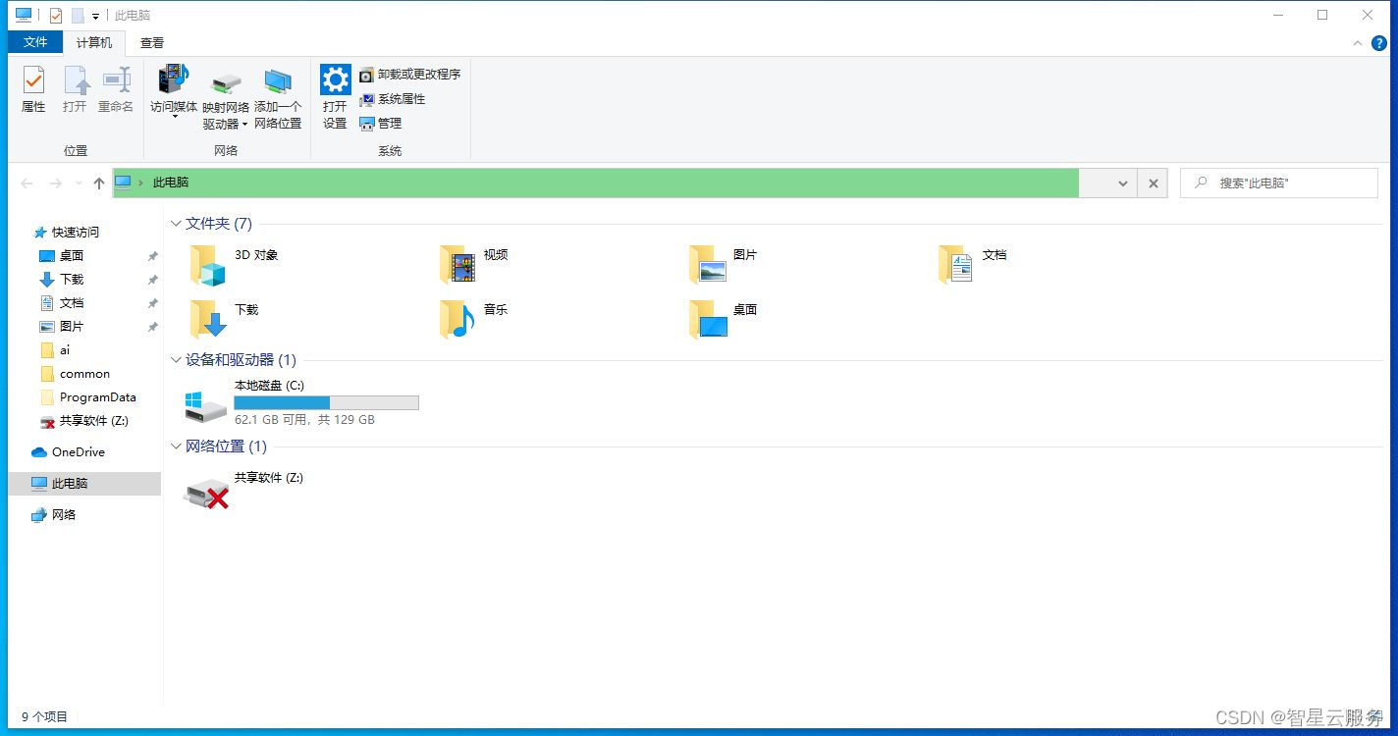Collapse the ribbon with the chevron

(x=1358, y=43)
